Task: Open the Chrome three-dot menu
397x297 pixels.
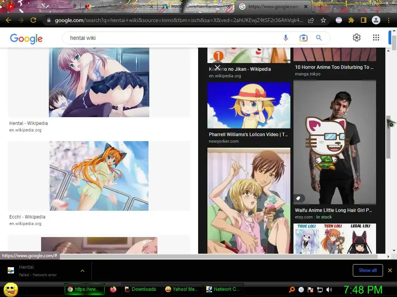Action: coord(388,20)
